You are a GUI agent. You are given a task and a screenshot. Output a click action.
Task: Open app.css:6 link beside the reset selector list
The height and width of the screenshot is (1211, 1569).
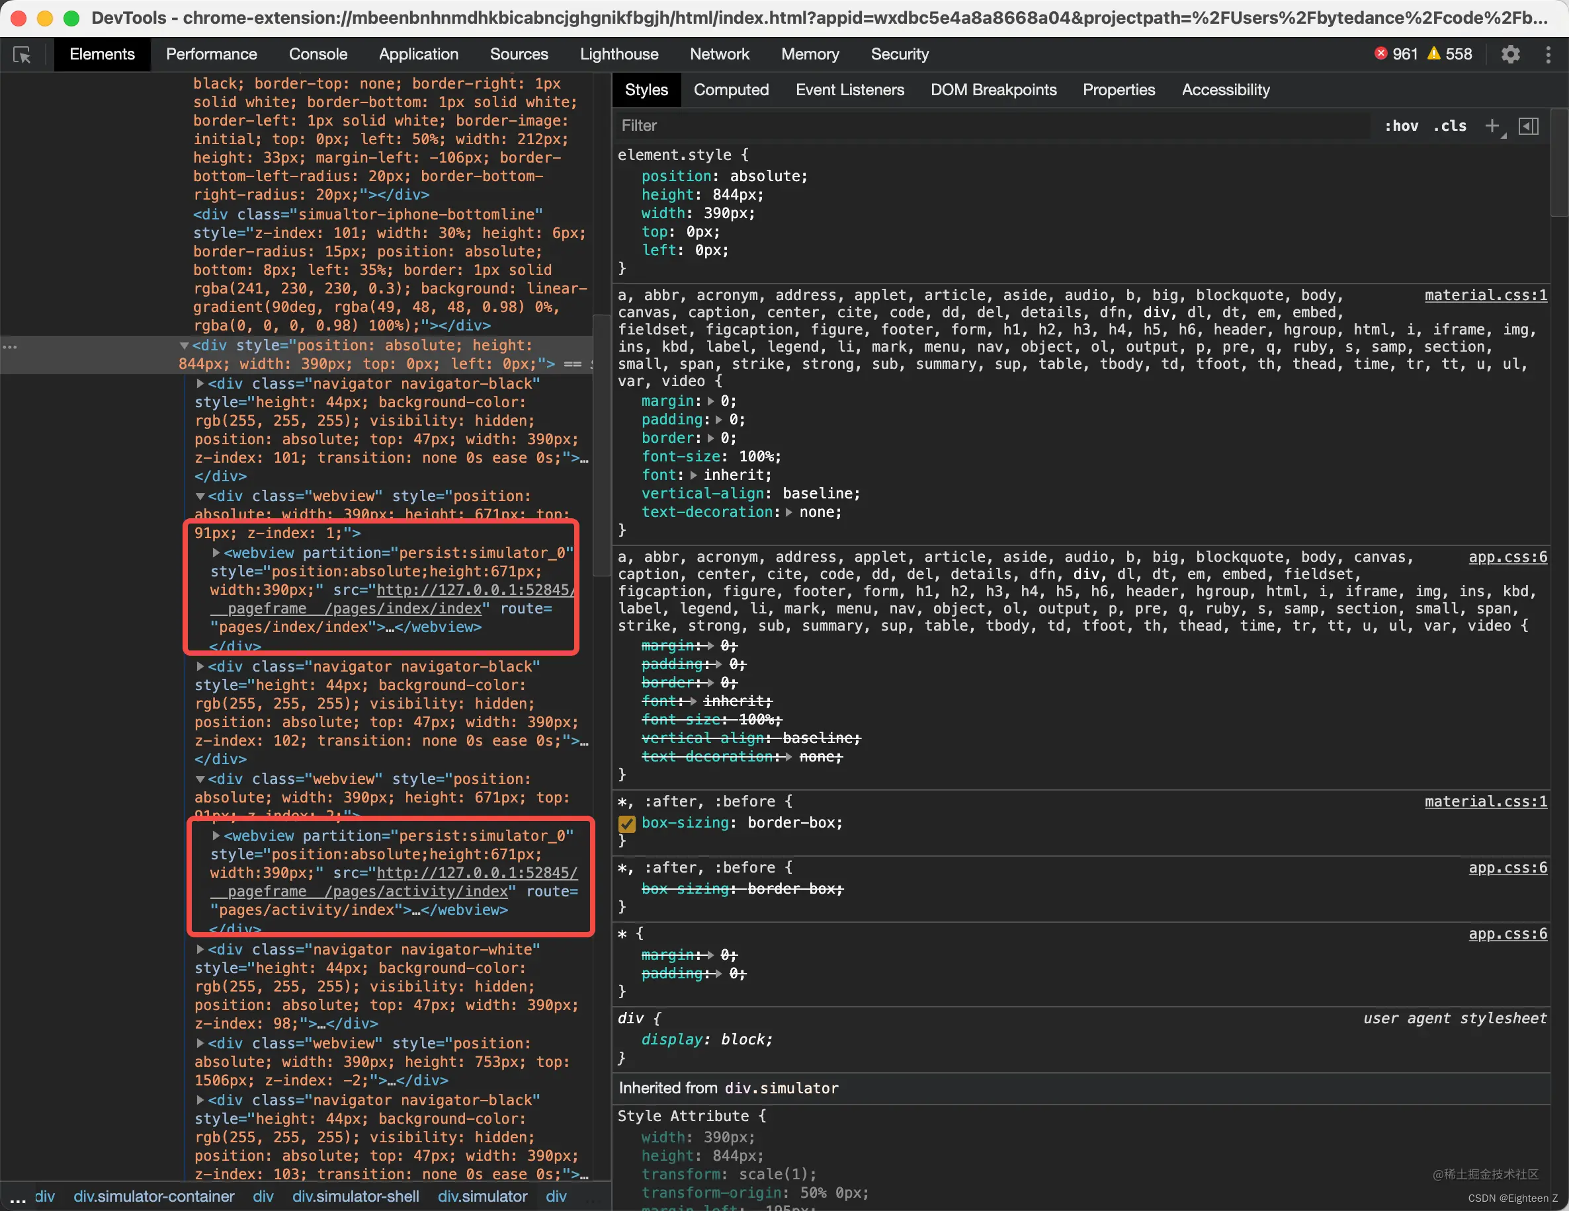coord(1507,557)
